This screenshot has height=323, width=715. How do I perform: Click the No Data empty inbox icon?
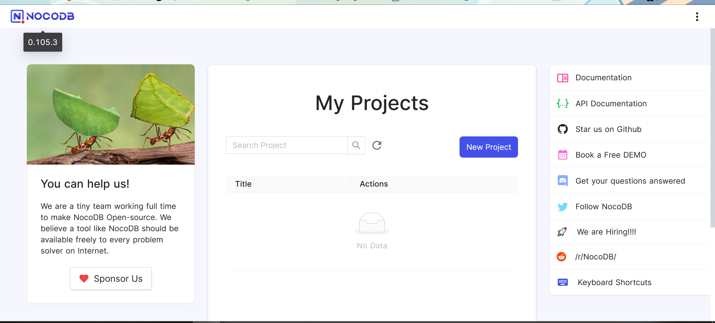coord(372,223)
